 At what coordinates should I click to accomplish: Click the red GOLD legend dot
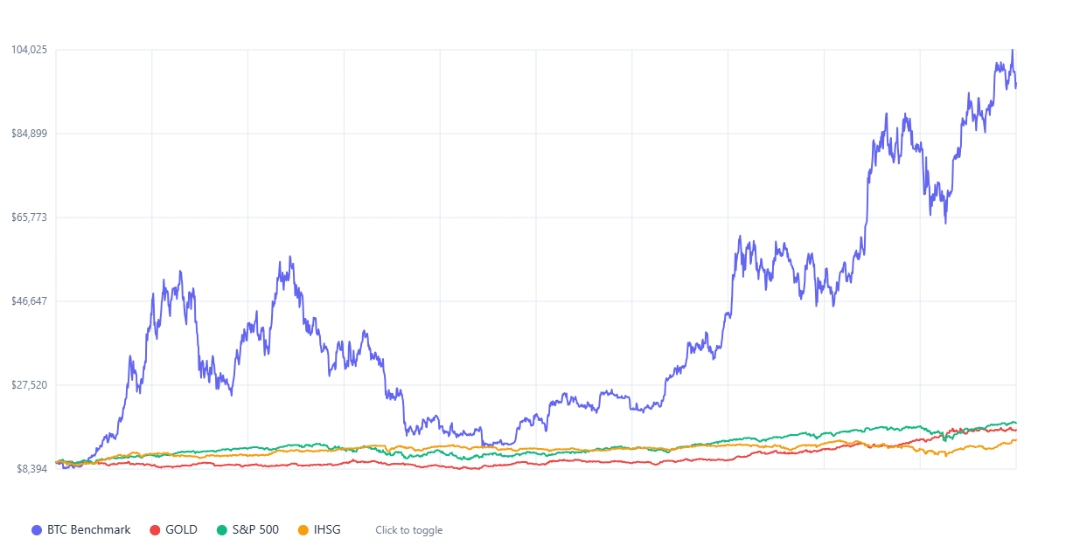pyautogui.click(x=156, y=530)
